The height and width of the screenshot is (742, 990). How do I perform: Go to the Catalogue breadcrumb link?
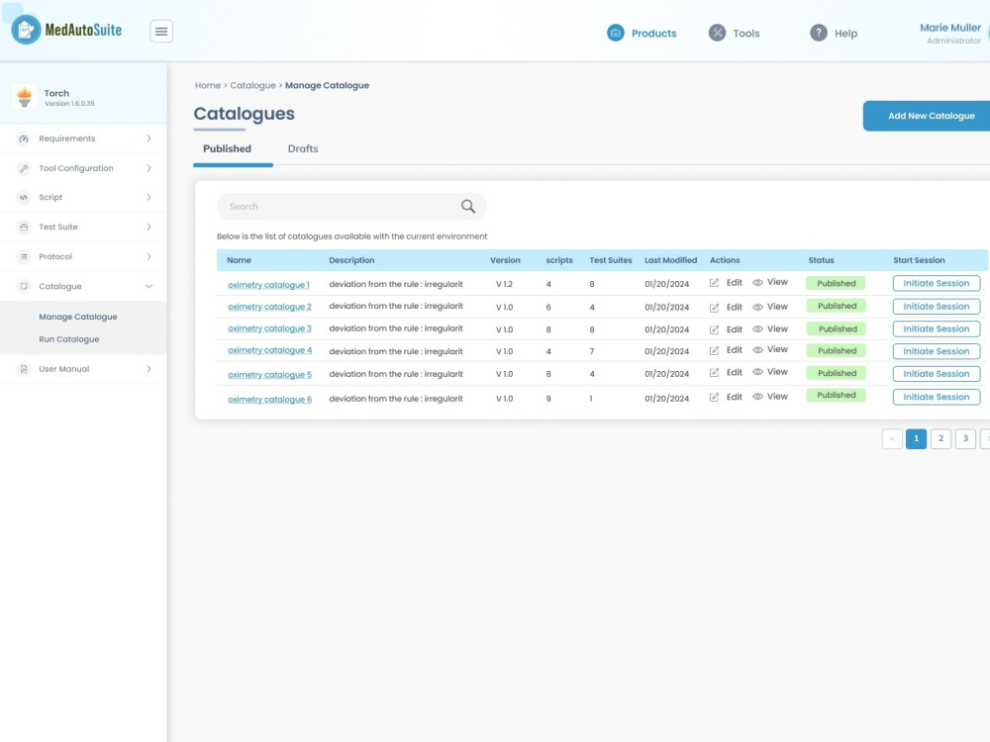pos(252,86)
